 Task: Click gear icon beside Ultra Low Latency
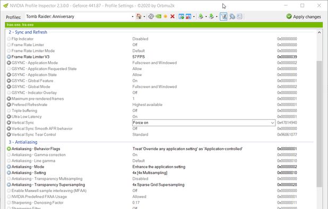(9, 117)
